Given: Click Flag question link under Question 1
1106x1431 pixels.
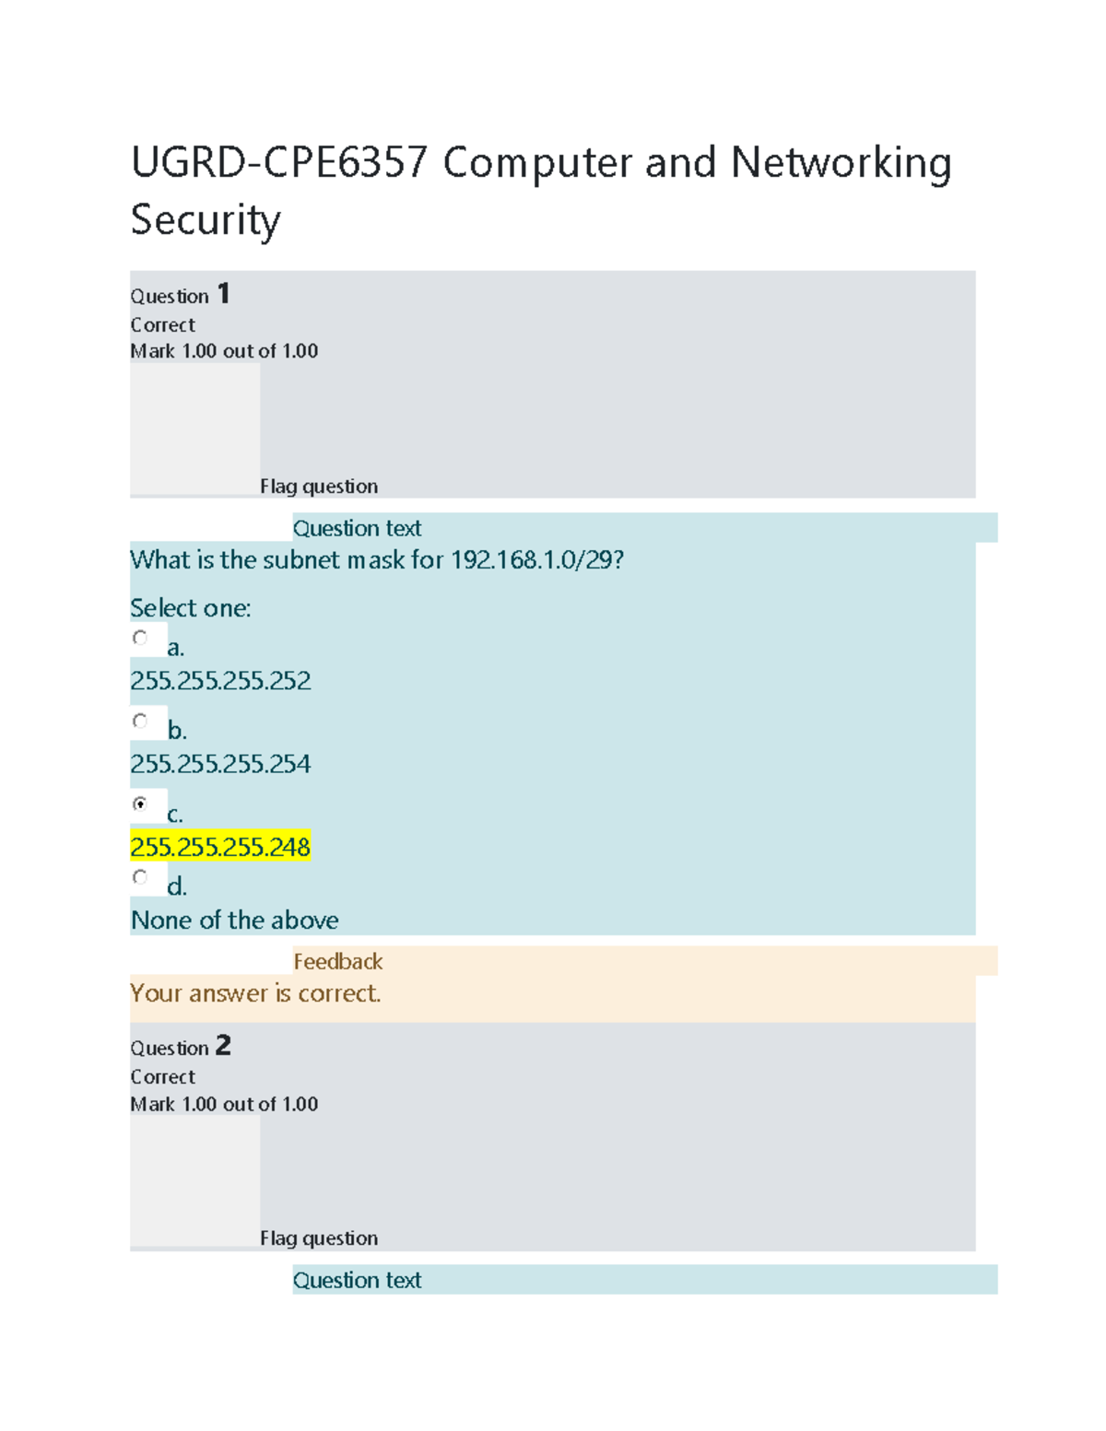Looking at the screenshot, I should pos(319,487).
